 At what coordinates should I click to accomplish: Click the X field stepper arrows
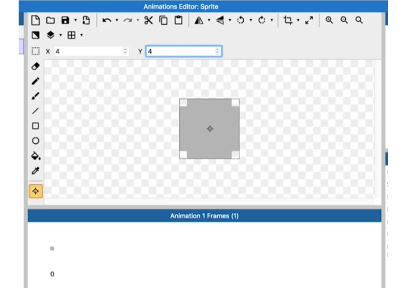pos(125,51)
